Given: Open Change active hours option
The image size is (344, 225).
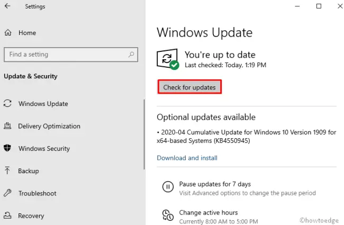Looking at the screenshot, I should [209, 213].
